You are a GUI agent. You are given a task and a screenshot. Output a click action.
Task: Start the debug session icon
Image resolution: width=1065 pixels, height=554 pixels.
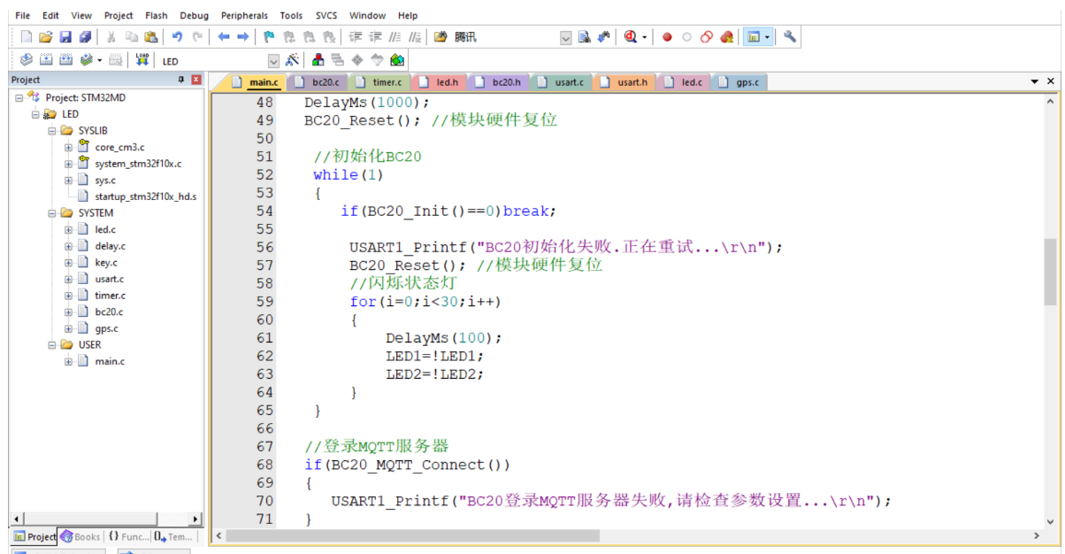click(x=630, y=37)
